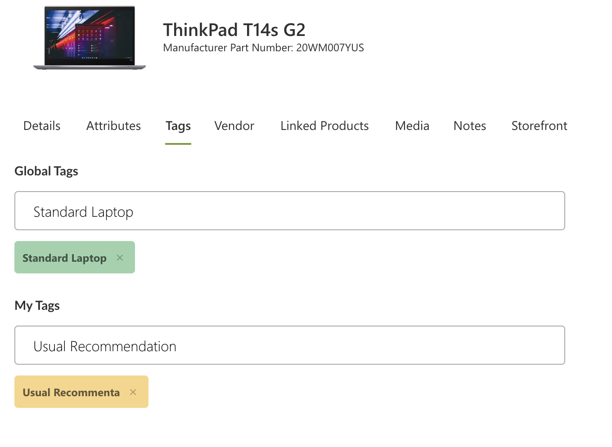Select the green Standard Laptop tag chip
The image size is (612, 447).
point(64,258)
